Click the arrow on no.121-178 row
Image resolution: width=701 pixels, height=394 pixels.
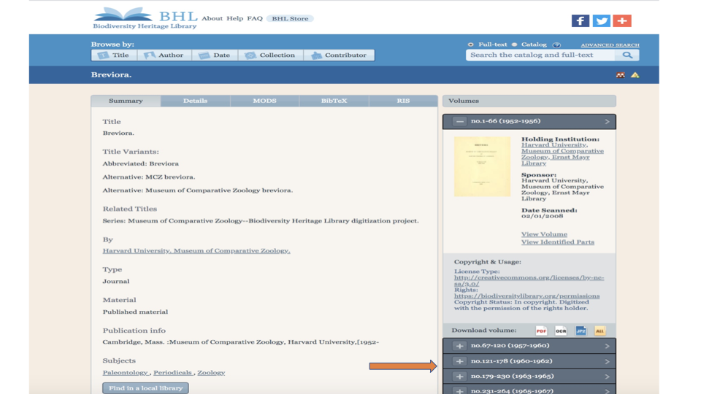coord(607,361)
